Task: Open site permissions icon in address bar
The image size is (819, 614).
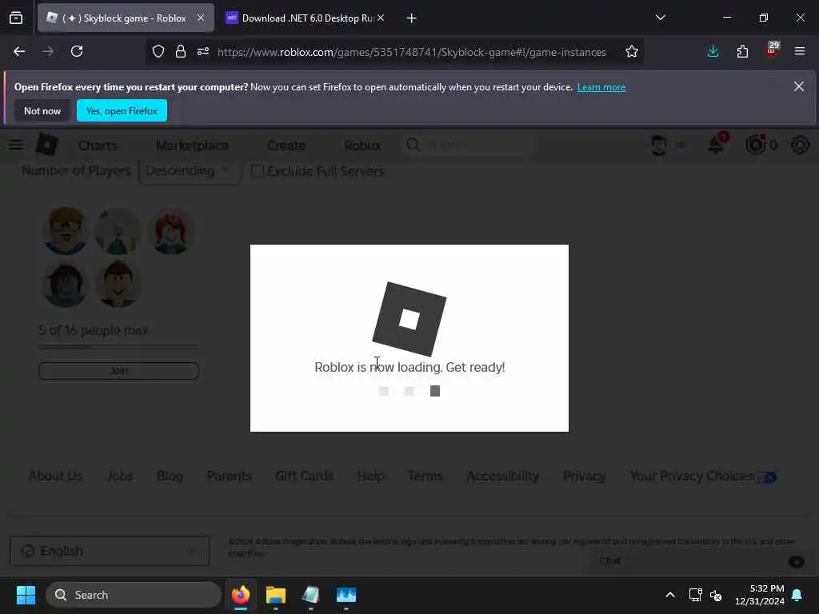Action: tap(203, 51)
